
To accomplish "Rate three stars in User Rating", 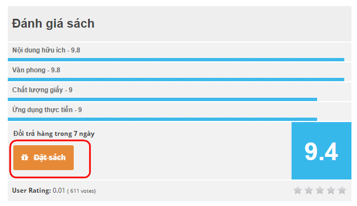I will (x=320, y=190).
